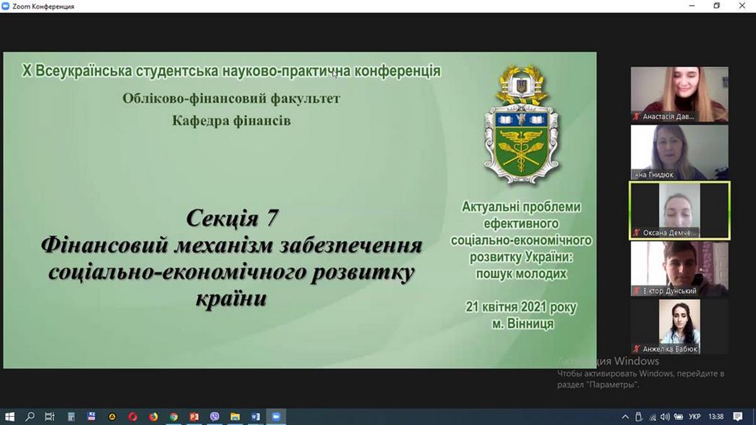This screenshot has height=425, width=756.
Task: Open the volume control in system tray
Action: 665,417
